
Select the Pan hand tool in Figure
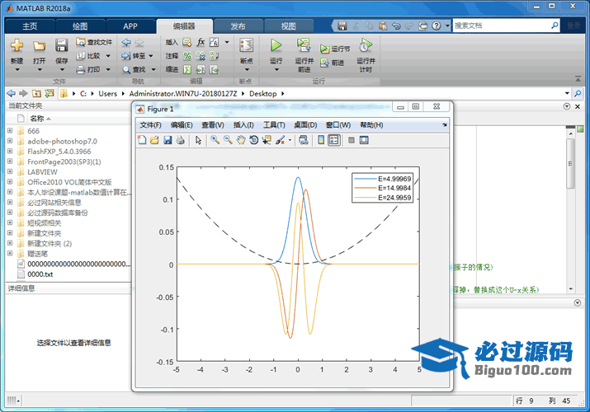pos(241,140)
